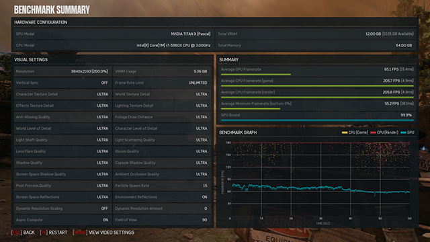This screenshot has width=430, height=242.
Task: Click the ESC key icon for Back
Action: pos(16,233)
